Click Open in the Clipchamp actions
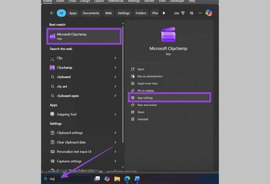 pos(141,69)
